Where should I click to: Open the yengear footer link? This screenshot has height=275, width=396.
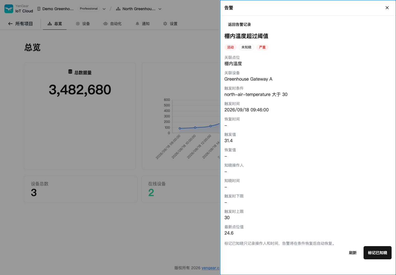(210, 268)
